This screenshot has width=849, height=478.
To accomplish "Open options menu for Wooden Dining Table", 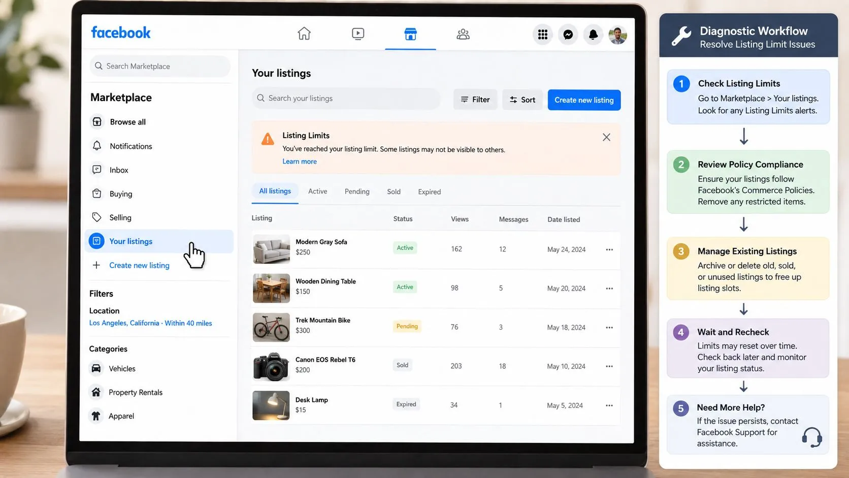I will tap(609, 289).
